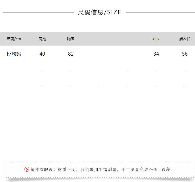Click the header dash right of 胸围
The width and height of the screenshot is (195, 182).
pyautogui.click(x=99, y=39)
